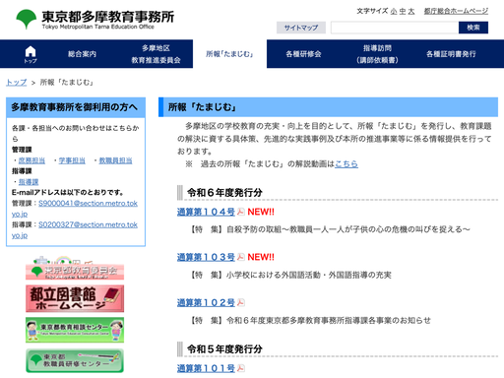Select 所報「たまじむ」 navigation tab

(229, 54)
